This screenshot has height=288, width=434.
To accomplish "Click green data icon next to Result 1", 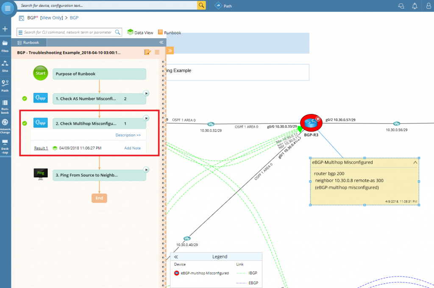I will click(55, 148).
